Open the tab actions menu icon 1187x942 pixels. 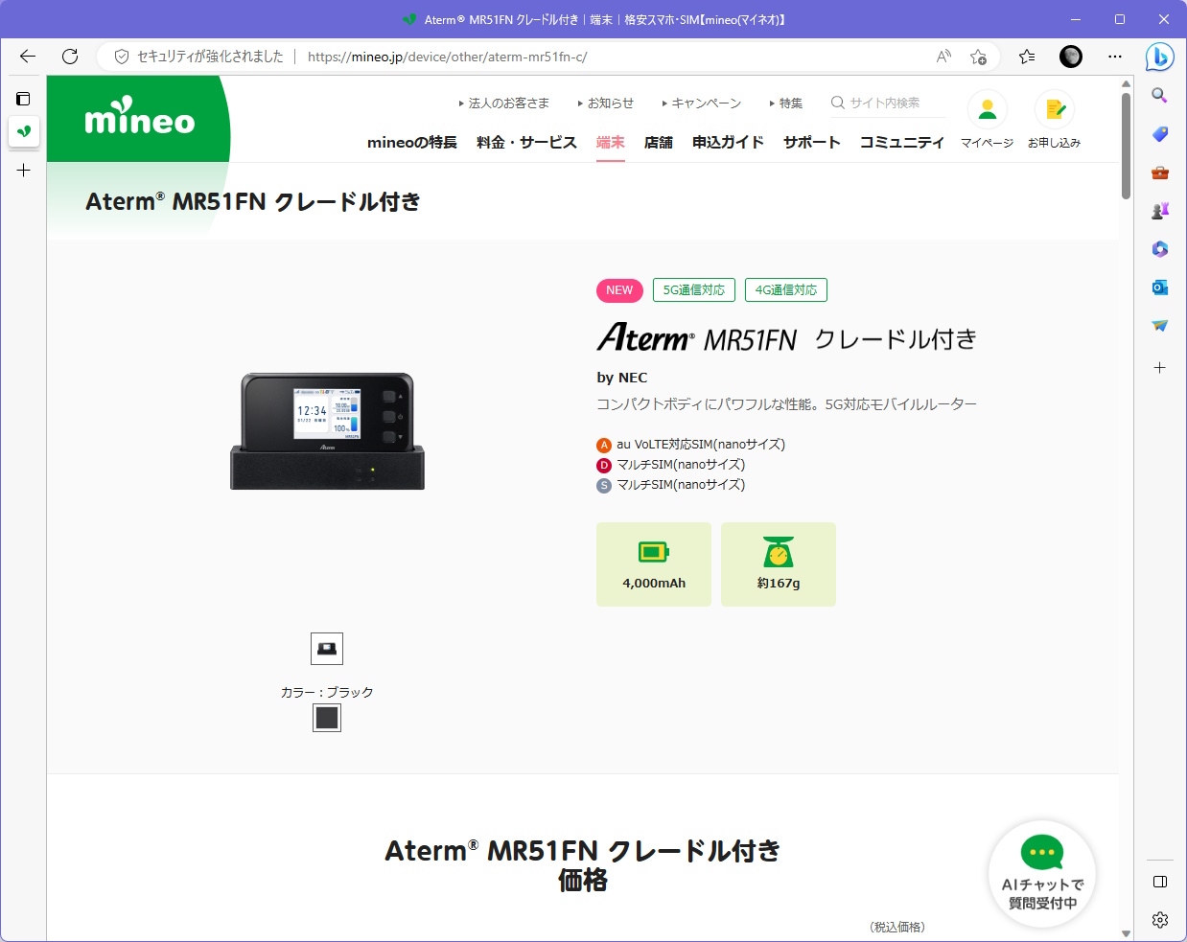coord(24,99)
